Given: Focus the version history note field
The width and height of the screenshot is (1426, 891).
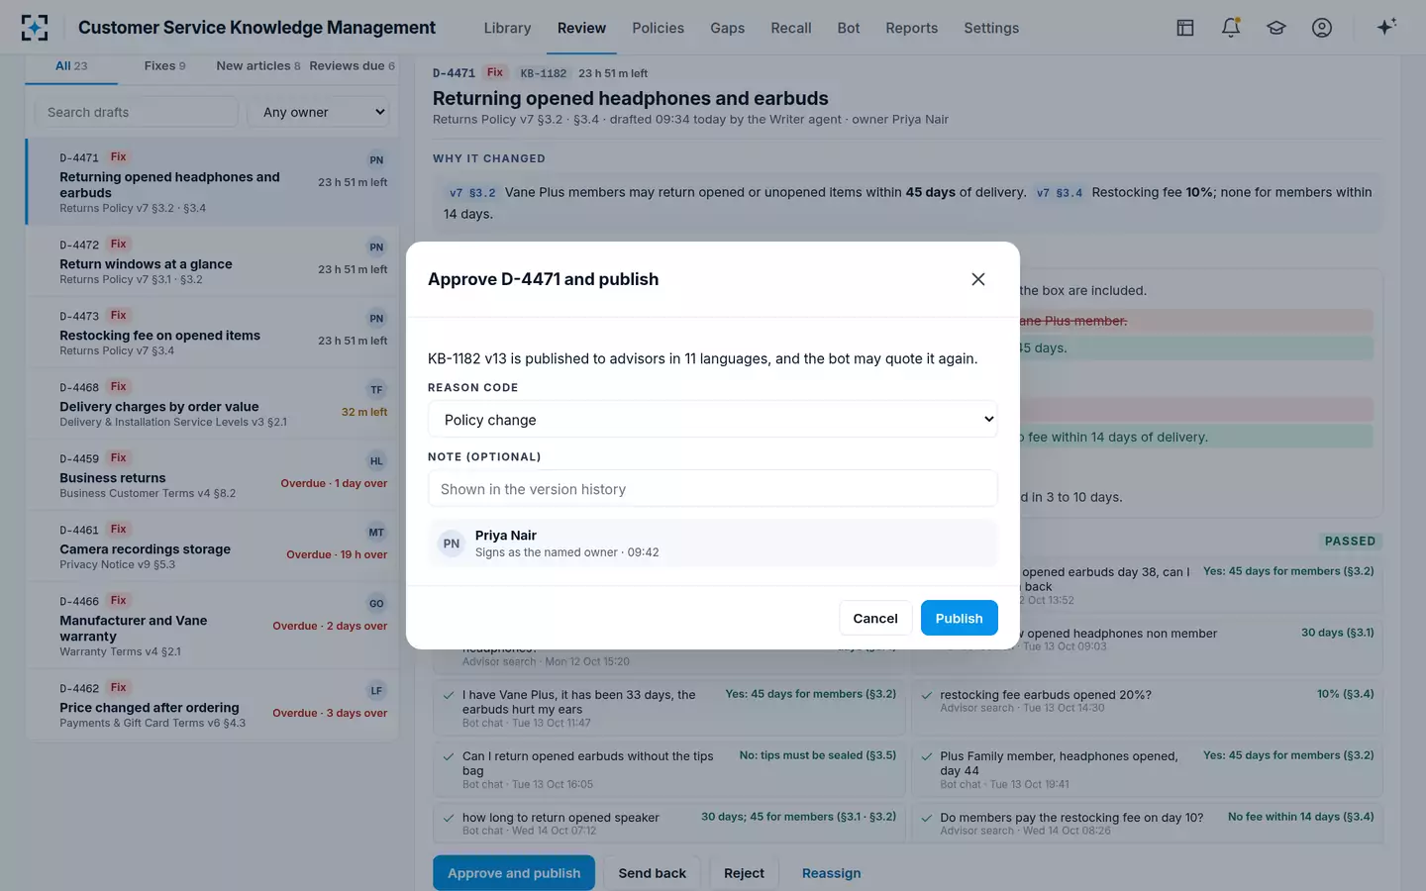Looking at the screenshot, I should click(x=713, y=489).
